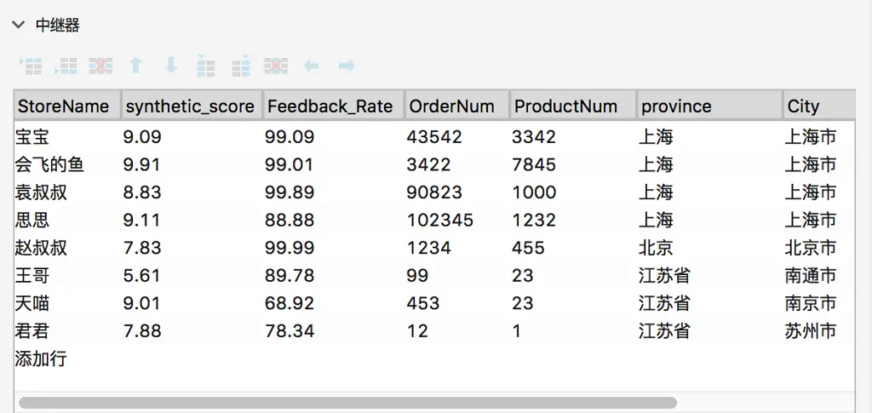Screen dimensions: 872x413
Task: Click the delete row icon beside up arrow
Action: coord(101,66)
